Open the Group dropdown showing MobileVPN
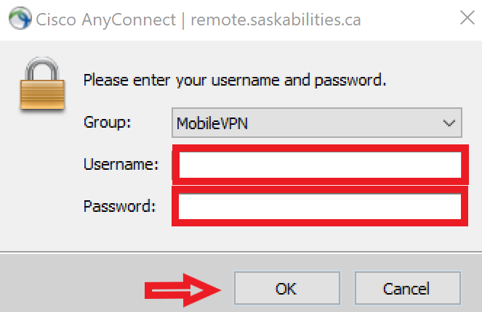 click(317, 123)
